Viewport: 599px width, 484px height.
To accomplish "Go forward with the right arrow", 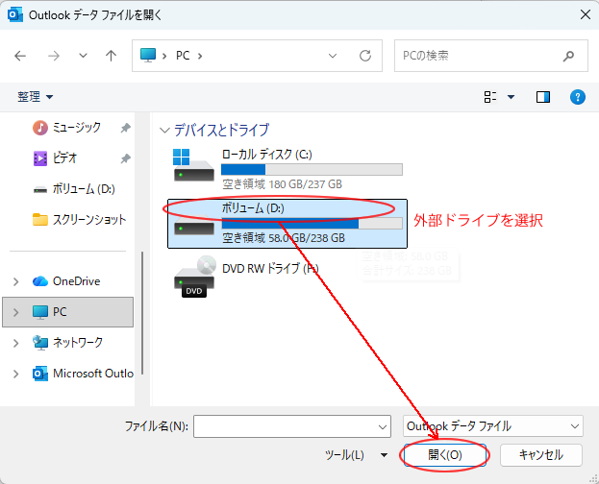I will 54,56.
